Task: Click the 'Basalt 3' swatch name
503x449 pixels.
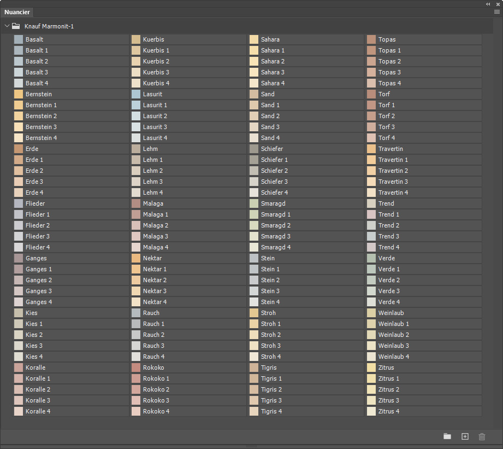Action: point(37,72)
